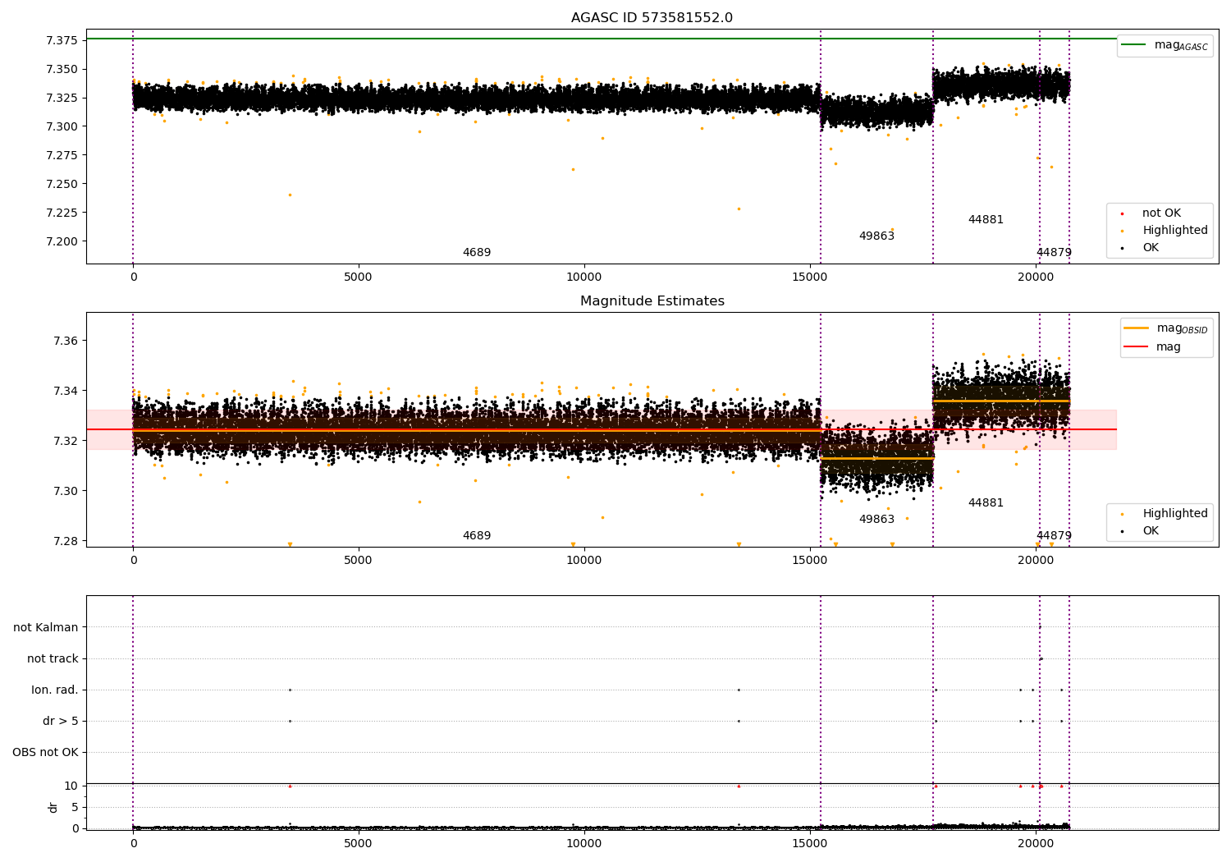Click the black 'OK' legend entry in top plot
This screenshot has height=862, width=1231.
point(1150,248)
